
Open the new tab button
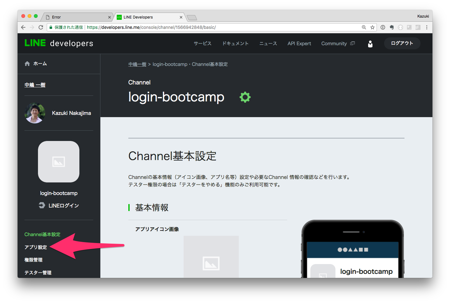192,17
